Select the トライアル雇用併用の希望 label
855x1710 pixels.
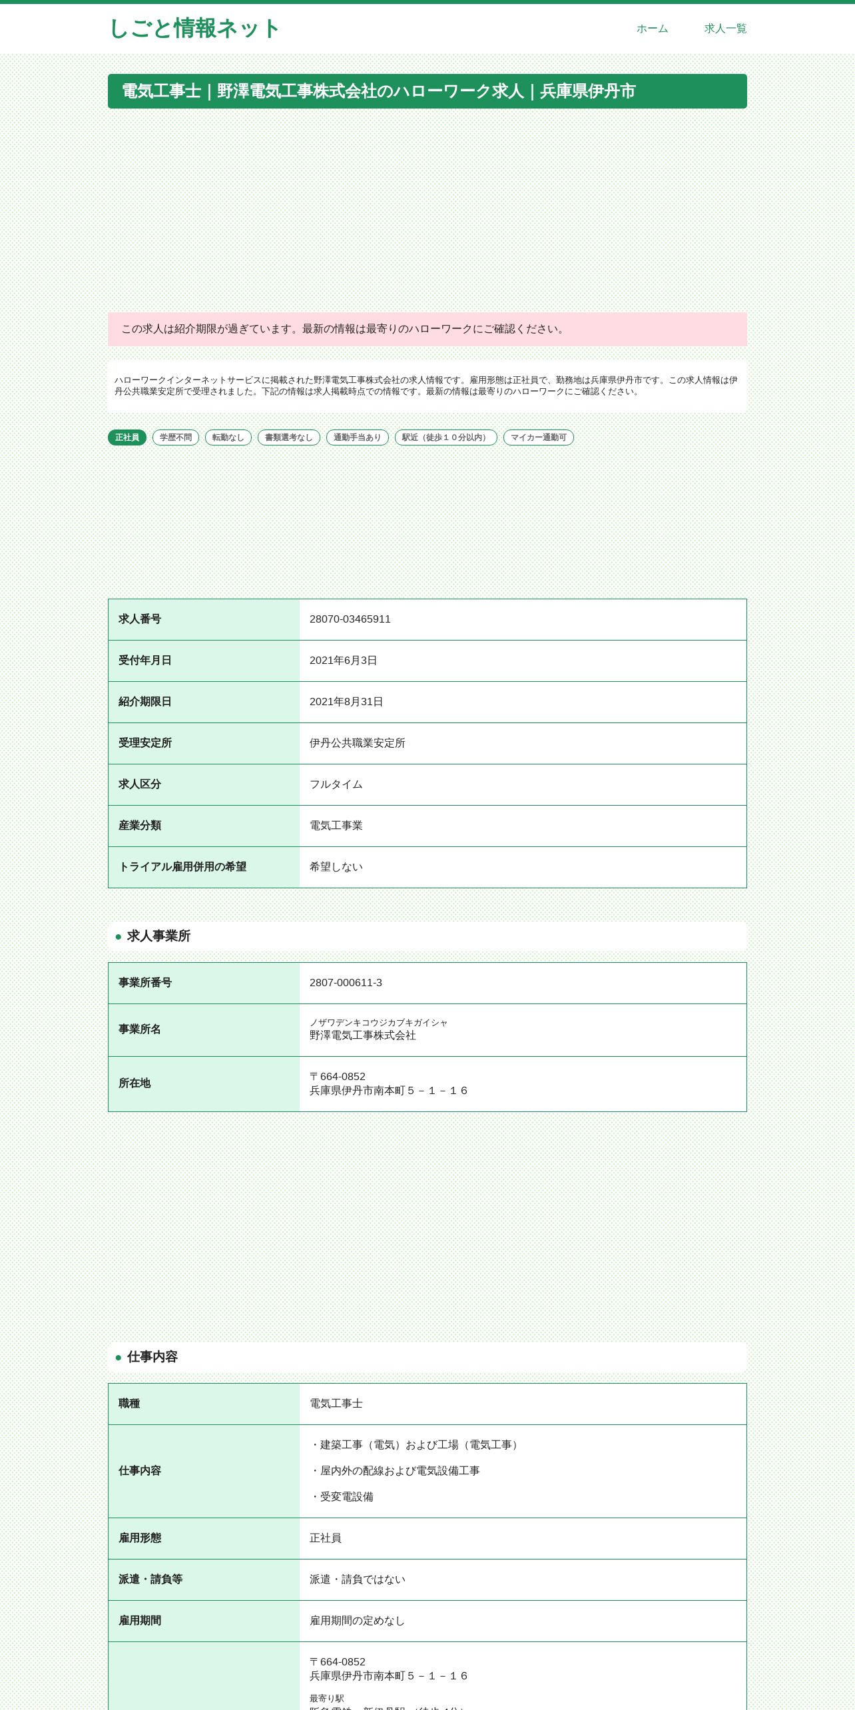tap(182, 867)
